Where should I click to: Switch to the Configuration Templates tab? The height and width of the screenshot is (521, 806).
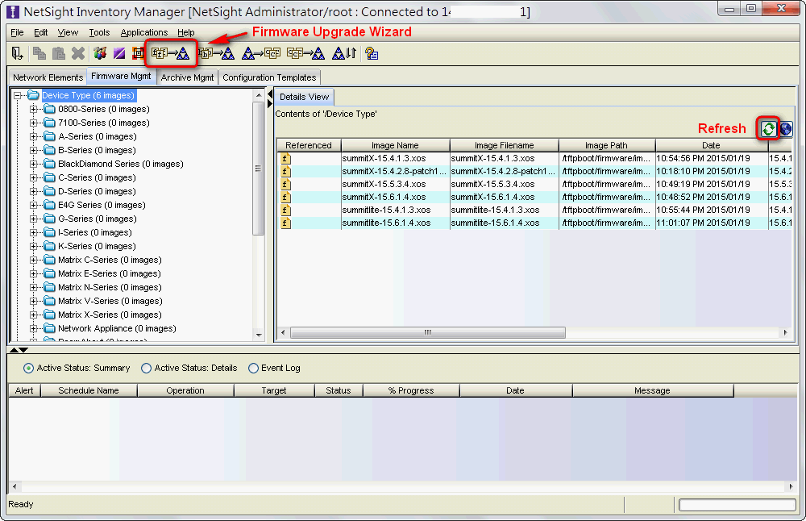pos(269,77)
